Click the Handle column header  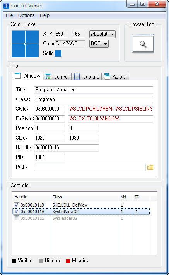[31, 197]
